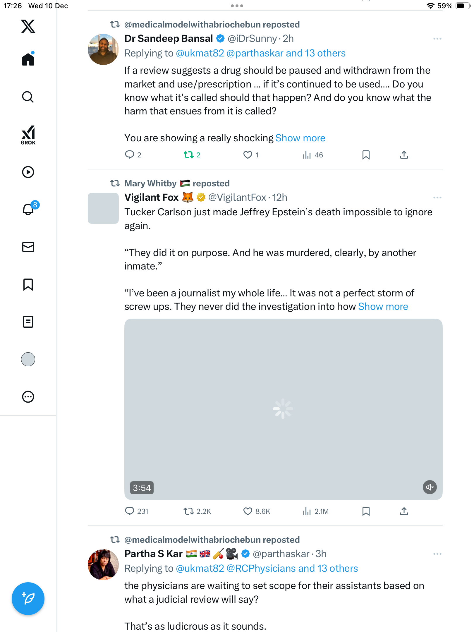Open Grok from the sidebar
The height and width of the screenshot is (632, 474).
[28, 135]
